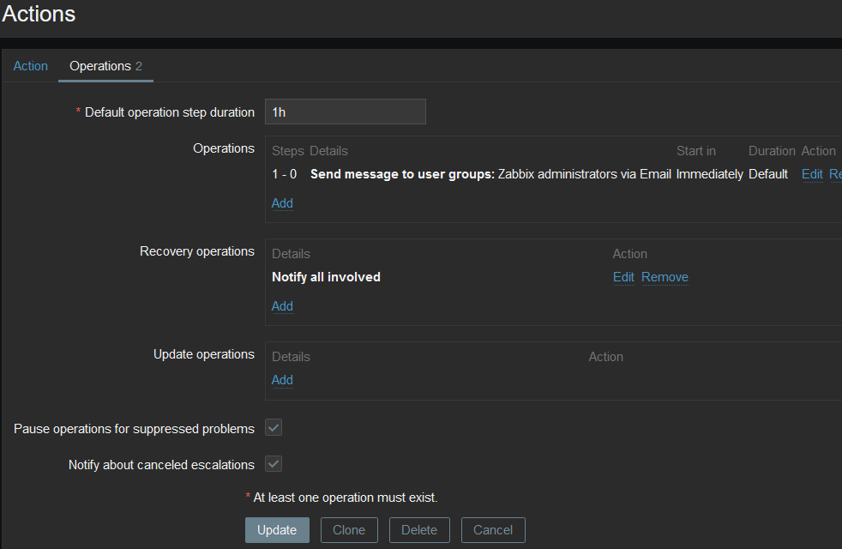Remove the Send message to user groups operation
Screen dimensions: 842x549
[x=835, y=174]
